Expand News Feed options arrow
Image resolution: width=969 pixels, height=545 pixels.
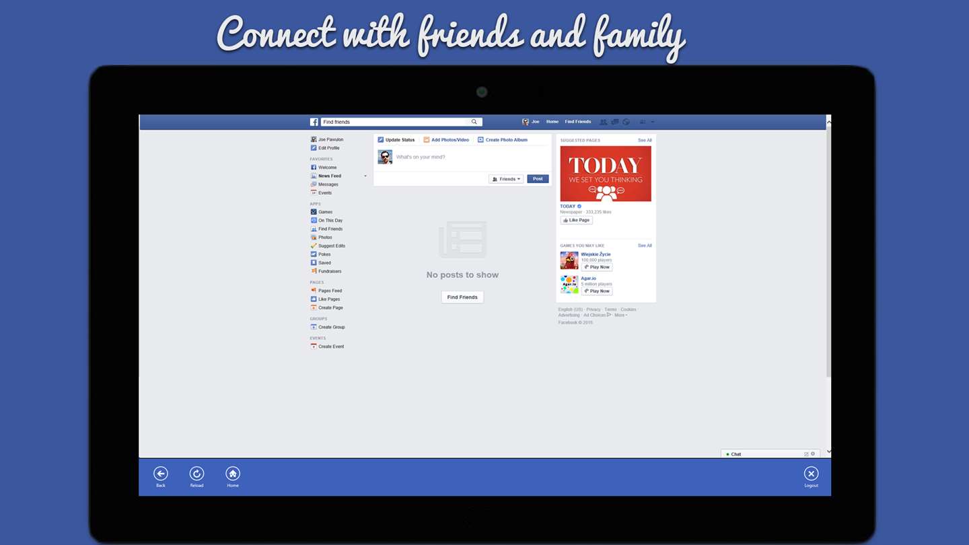click(x=365, y=176)
